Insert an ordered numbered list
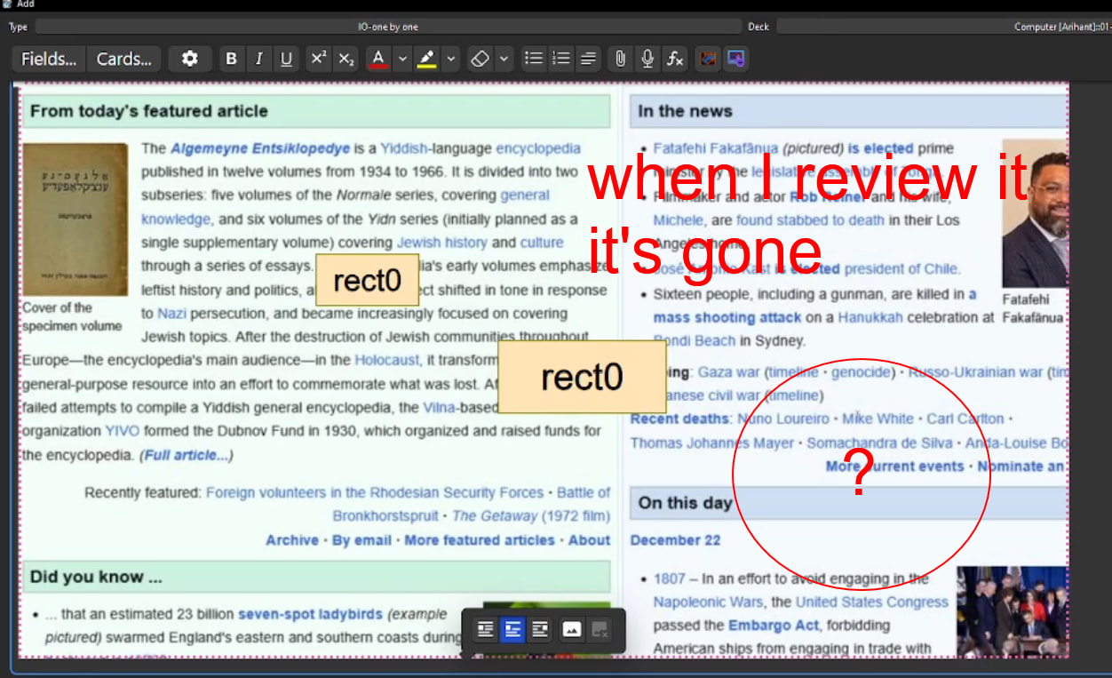1112x678 pixels. tap(560, 59)
